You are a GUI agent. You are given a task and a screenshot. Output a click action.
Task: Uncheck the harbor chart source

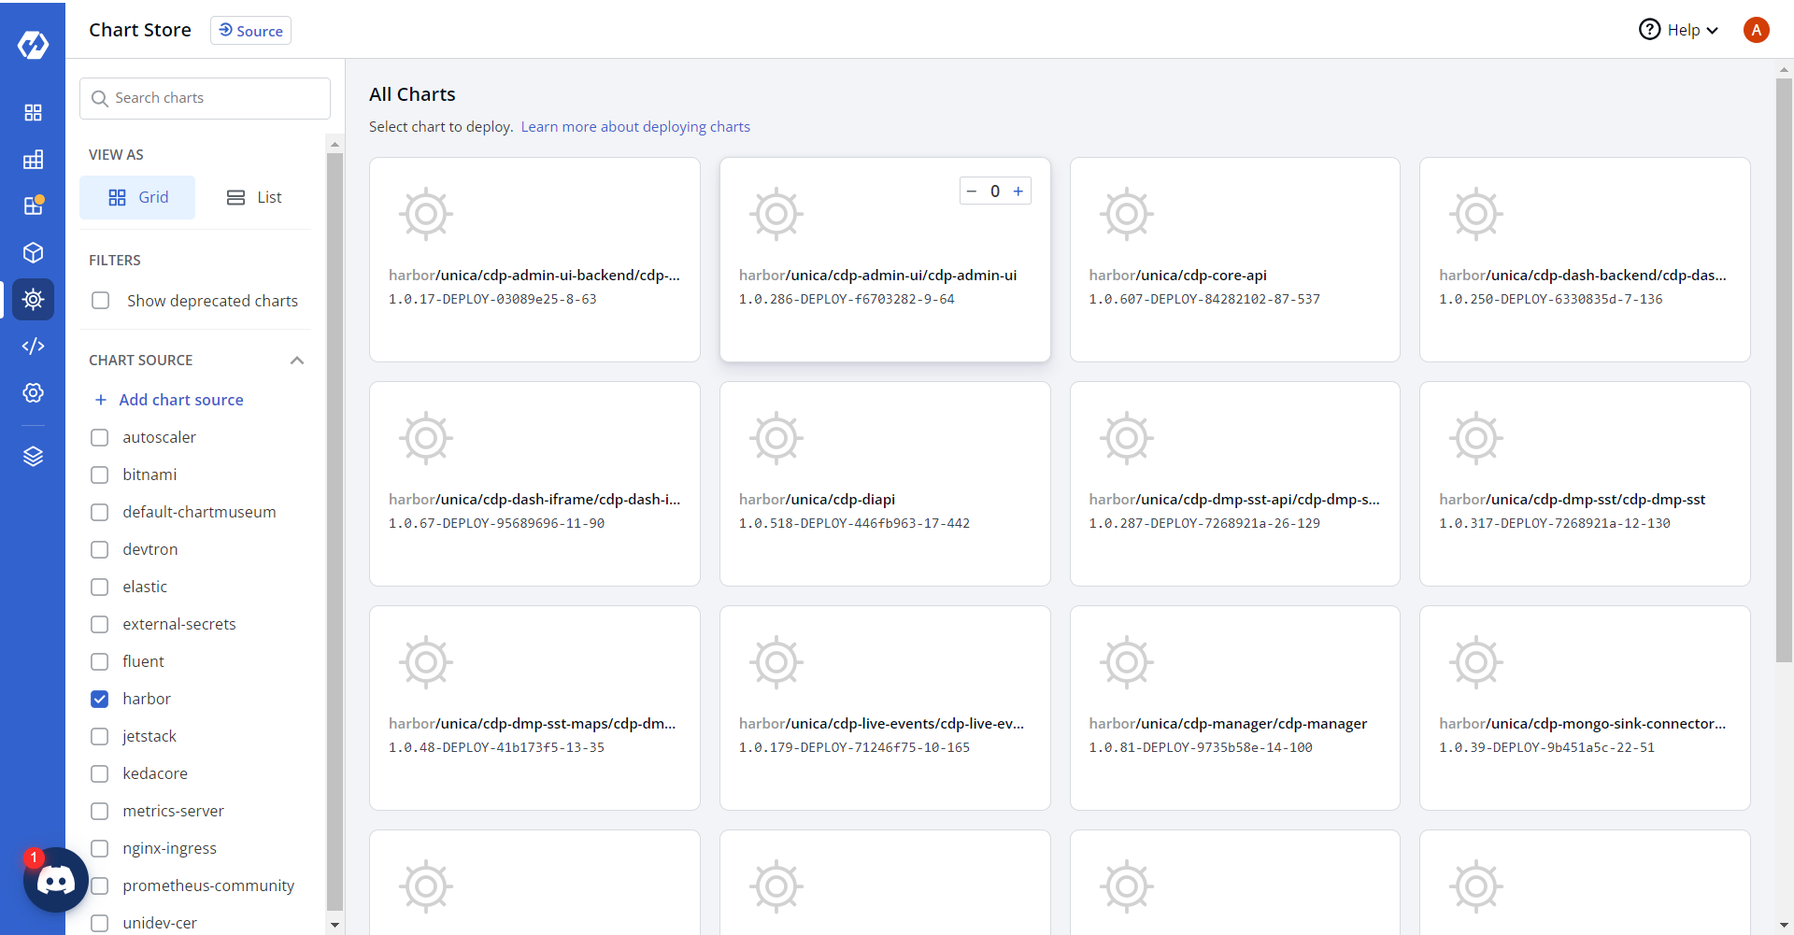[100, 699]
